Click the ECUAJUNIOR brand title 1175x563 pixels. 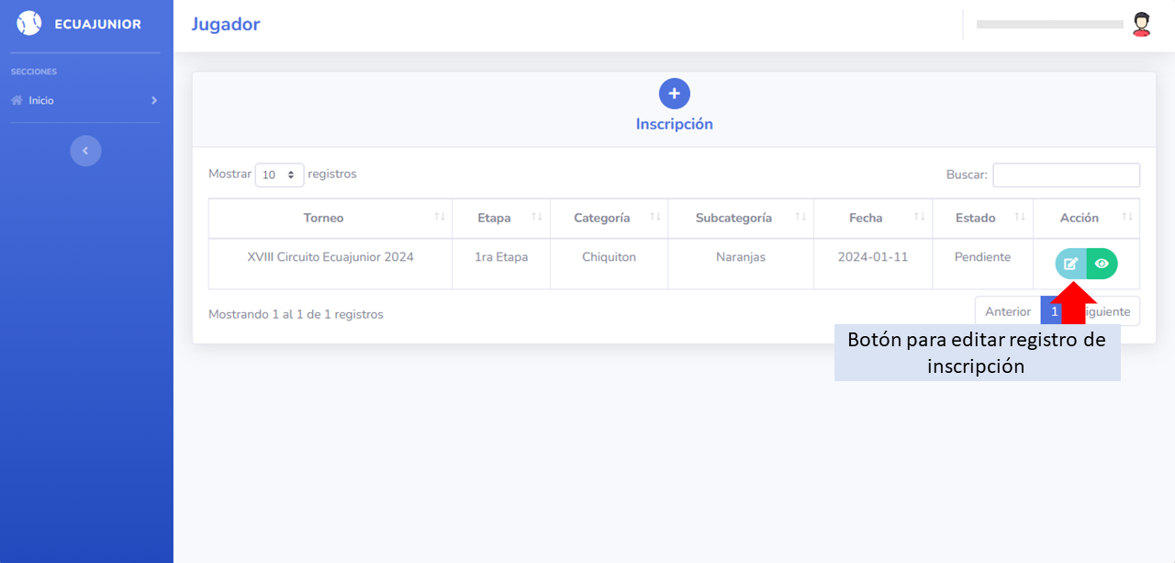(x=97, y=24)
